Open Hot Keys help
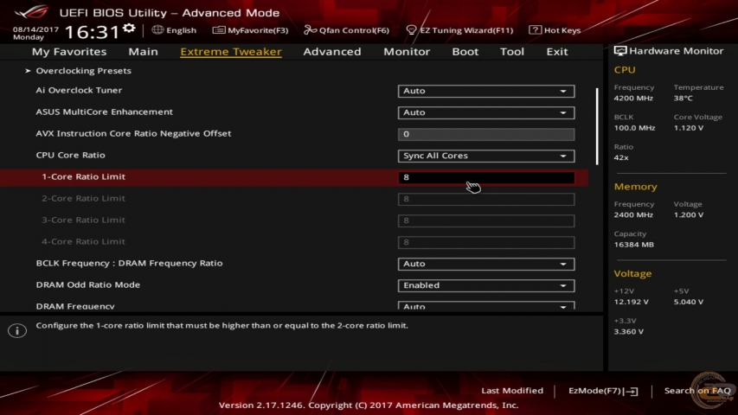This screenshot has height=415, width=738. point(555,30)
